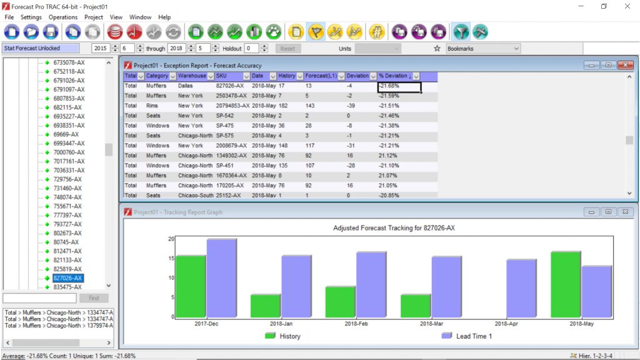The image size is (640, 360).
Task: Click the navigator search text field
Action: tap(39, 298)
